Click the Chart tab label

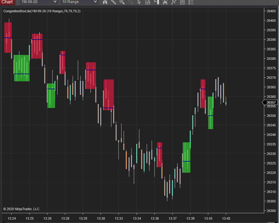tap(7, 2)
